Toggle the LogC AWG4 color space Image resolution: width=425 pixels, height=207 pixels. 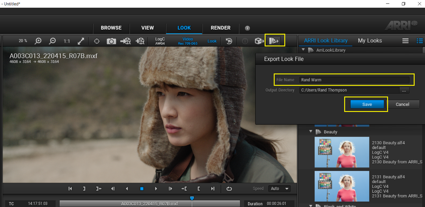[160, 41]
